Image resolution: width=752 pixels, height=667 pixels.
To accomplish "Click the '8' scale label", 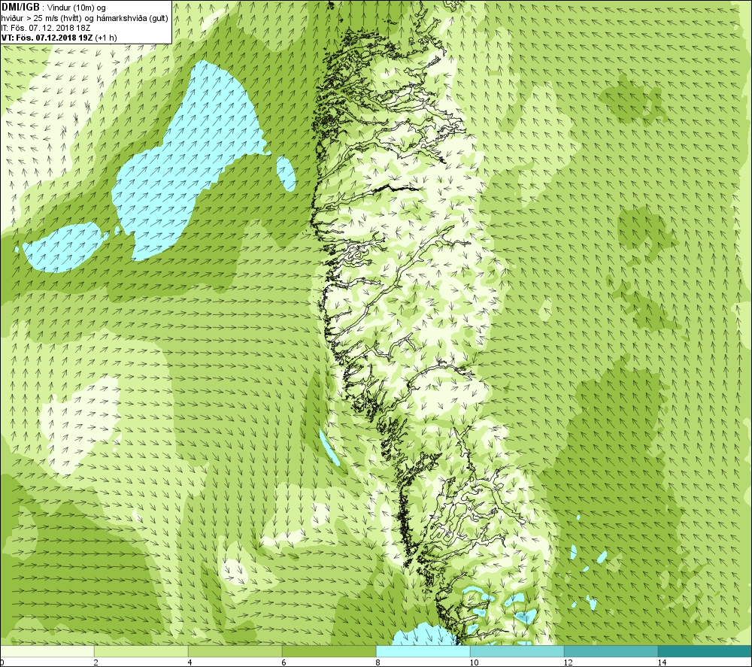I will point(378,662).
